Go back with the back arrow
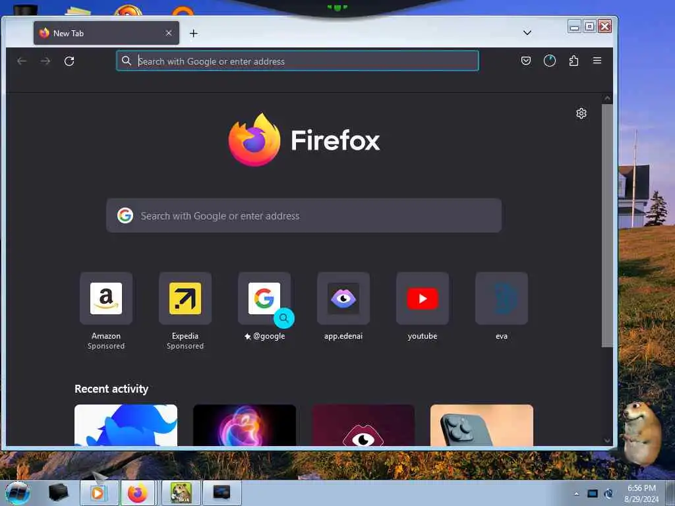The width and height of the screenshot is (675, 506). (22, 61)
